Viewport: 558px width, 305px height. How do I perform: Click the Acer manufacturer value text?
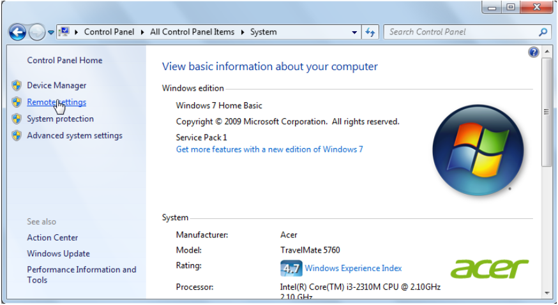coord(289,235)
